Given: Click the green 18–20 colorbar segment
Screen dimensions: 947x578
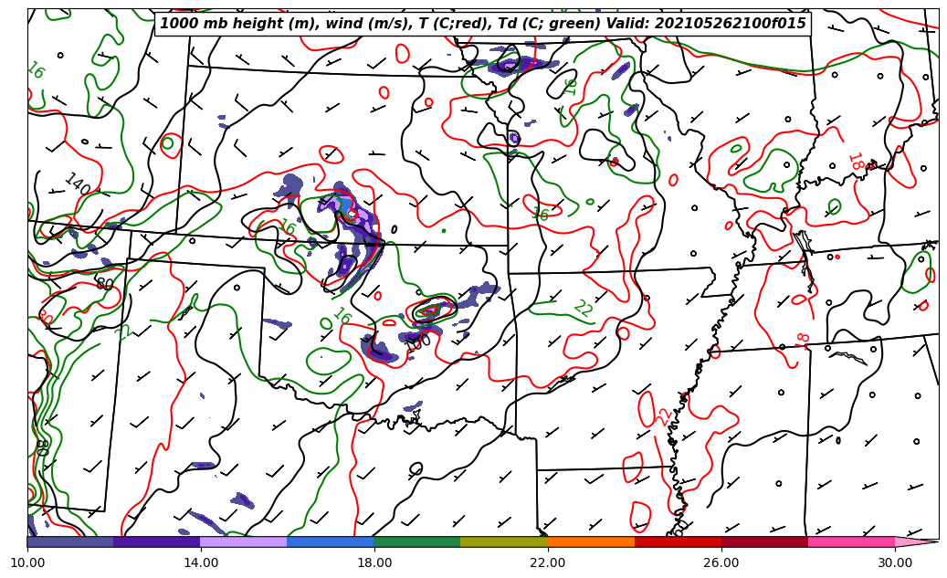Looking at the screenshot, I should [417, 541].
